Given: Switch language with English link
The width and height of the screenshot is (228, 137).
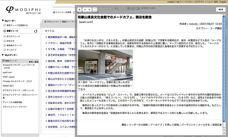Looking at the screenshot, I should point(223,2).
